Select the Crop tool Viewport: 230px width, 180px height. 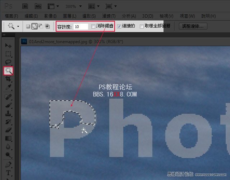(x=8, y=79)
